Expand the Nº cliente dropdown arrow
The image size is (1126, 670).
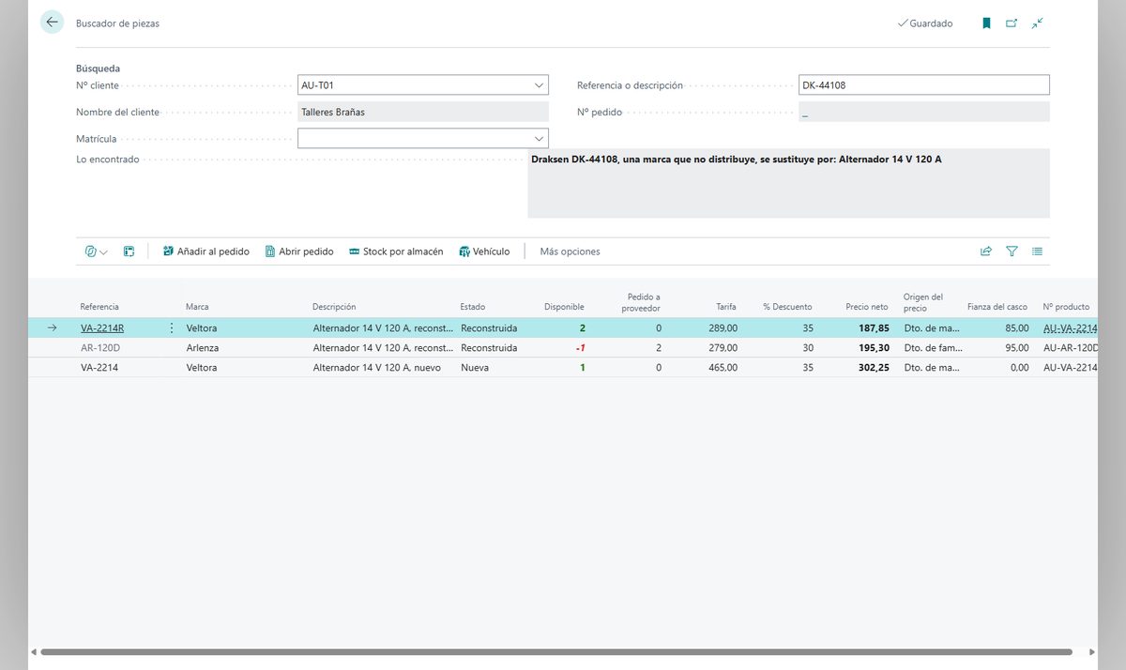point(539,85)
